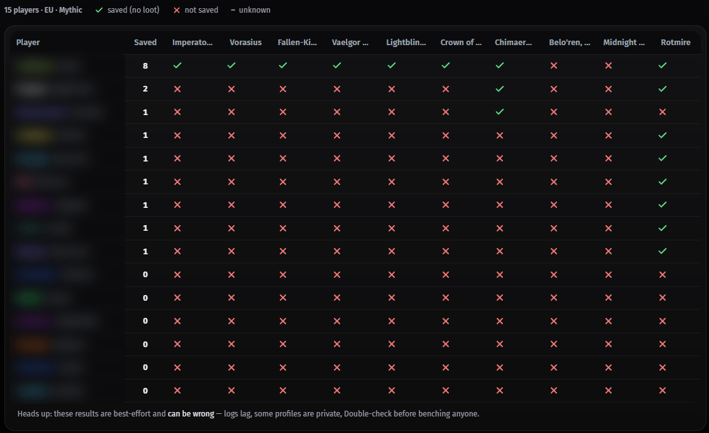Click Vaelgor checkmark in the 8-saved row
The height and width of the screenshot is (433, 709).
337,65
